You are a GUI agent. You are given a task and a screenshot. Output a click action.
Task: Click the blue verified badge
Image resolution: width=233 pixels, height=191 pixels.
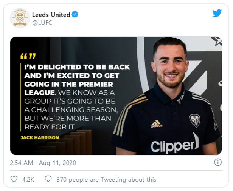[75, 15]
